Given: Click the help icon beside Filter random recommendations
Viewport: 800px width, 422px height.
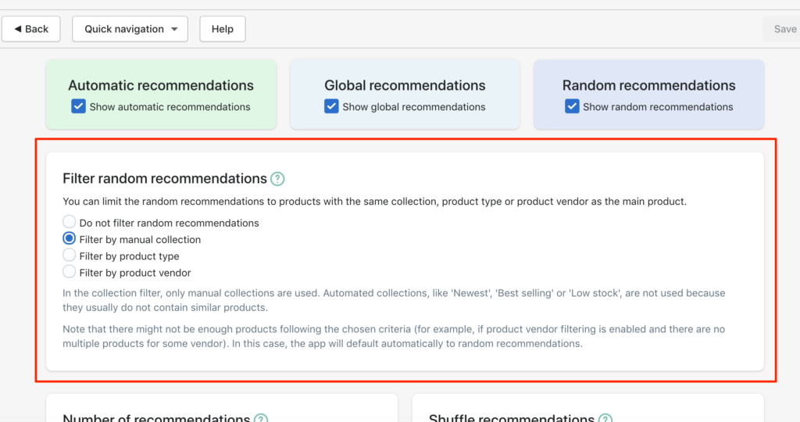Looking at the screenshot, I should pos(277,179).
